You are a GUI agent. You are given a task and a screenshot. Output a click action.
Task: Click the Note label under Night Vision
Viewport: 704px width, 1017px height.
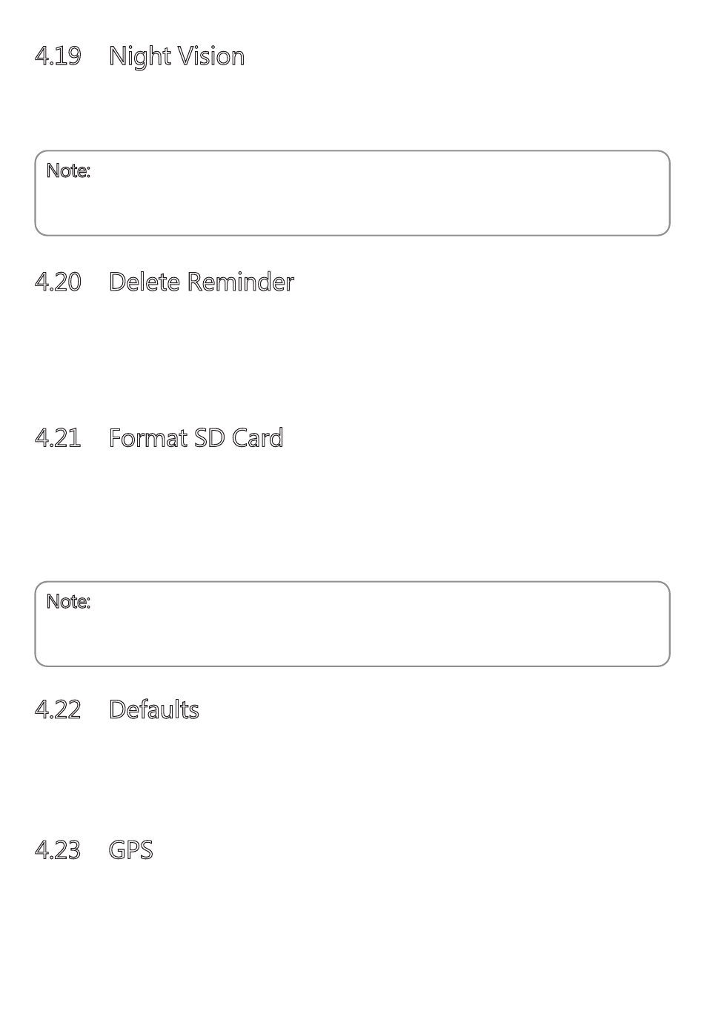pos(68,170)
